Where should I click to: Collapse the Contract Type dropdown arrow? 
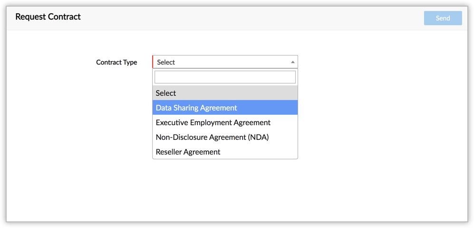(292, 62)
